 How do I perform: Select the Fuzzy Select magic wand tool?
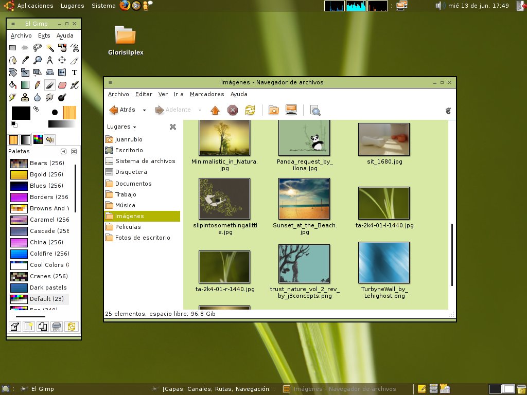50,48
